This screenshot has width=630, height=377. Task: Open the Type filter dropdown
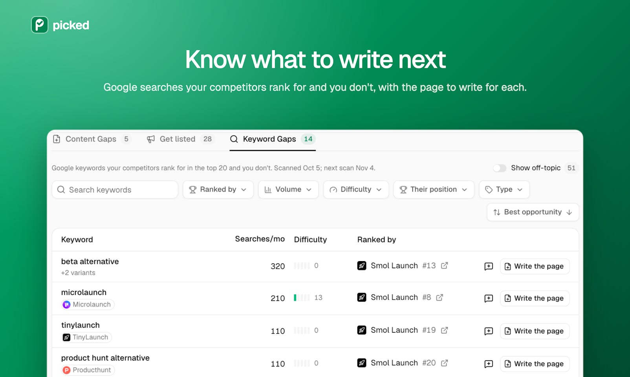tap(504, 190)
